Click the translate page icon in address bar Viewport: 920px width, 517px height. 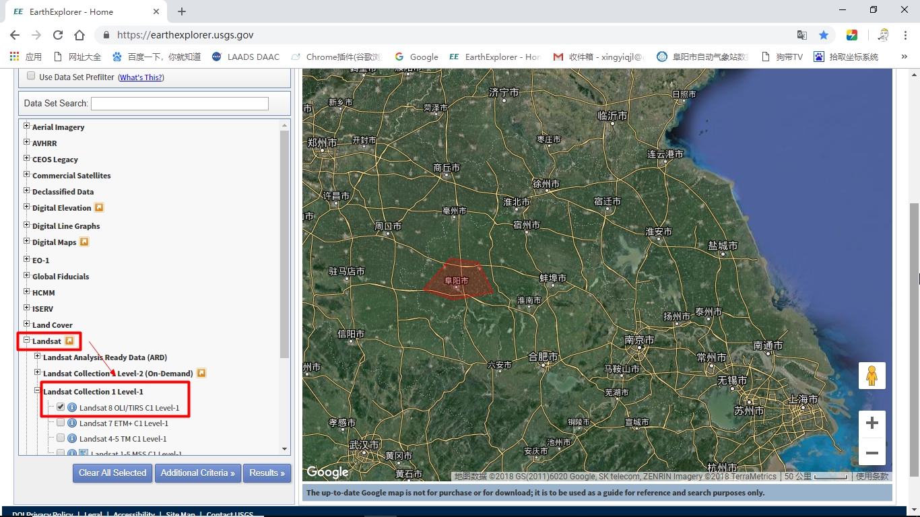pyautogui.click(x=802, y=35)
